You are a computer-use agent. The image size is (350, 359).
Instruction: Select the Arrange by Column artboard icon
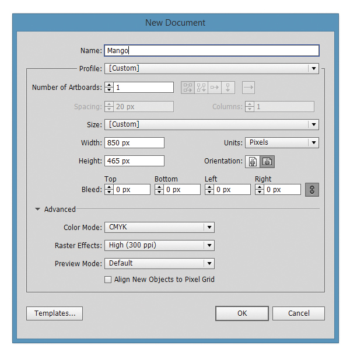[x=228, y=88]
